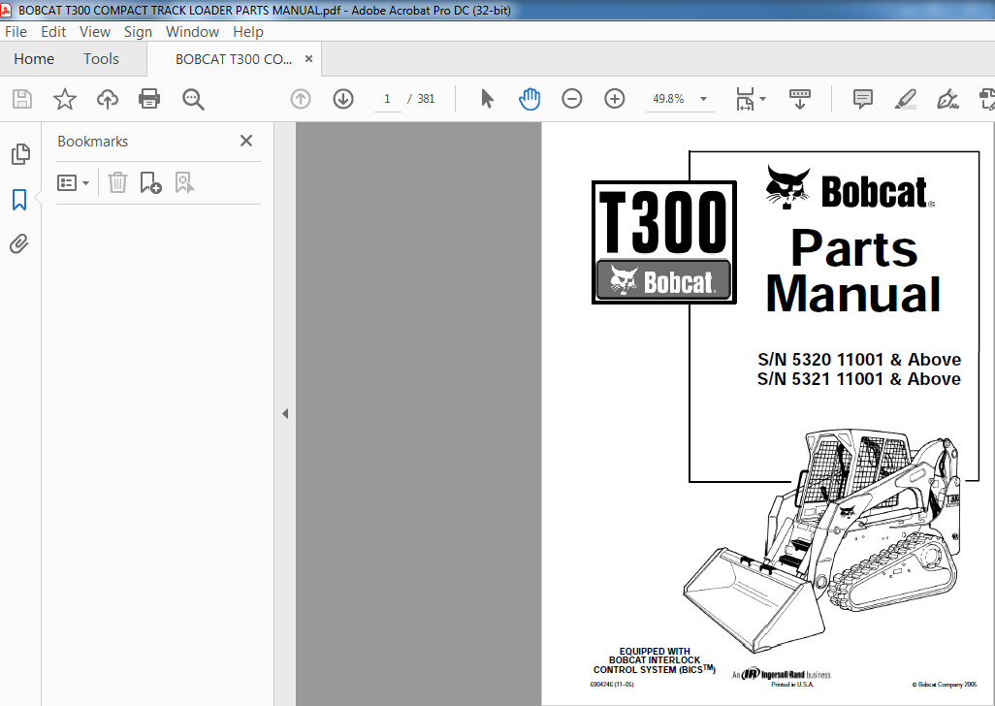Open the Find text magnifier tool
Image resolution: width=995 pixels, height=706 pixels.
coord(193,99)
